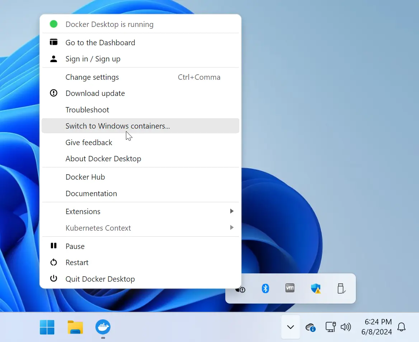Select the Kubernetes Context menu item
This screenshot has height=342, width=419.
[x=140, y=228]
